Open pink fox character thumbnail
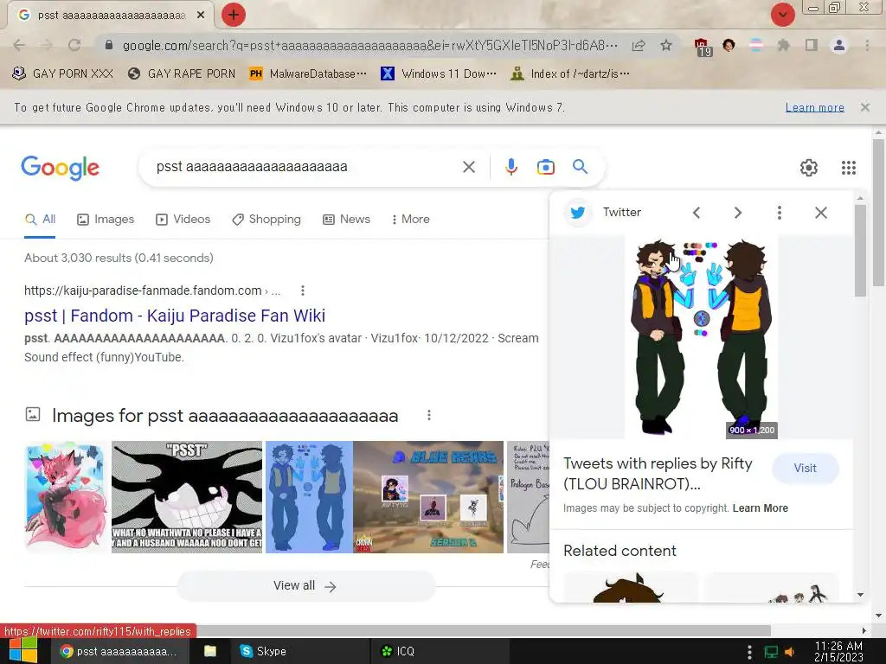Screen dimensions: 886x664 click(66, 497)
